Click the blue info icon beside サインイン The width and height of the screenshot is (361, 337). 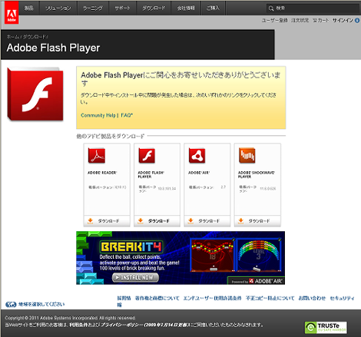click(357, 21)
